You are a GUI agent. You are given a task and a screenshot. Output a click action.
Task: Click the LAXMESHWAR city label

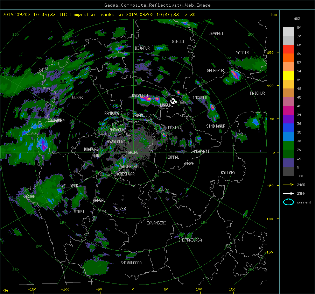[x=124, y=174]
